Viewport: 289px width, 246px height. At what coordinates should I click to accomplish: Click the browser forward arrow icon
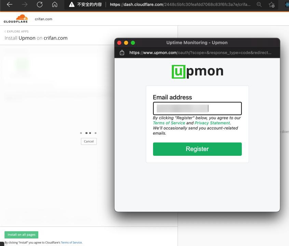(25, 4)
